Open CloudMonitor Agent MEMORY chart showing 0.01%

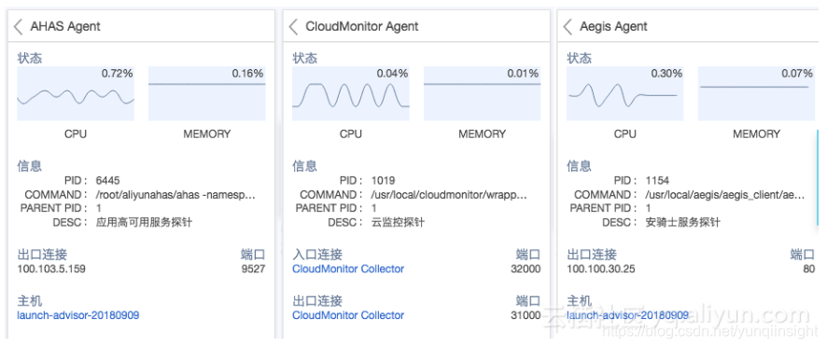pyautogui.click(x=482, y=94)
